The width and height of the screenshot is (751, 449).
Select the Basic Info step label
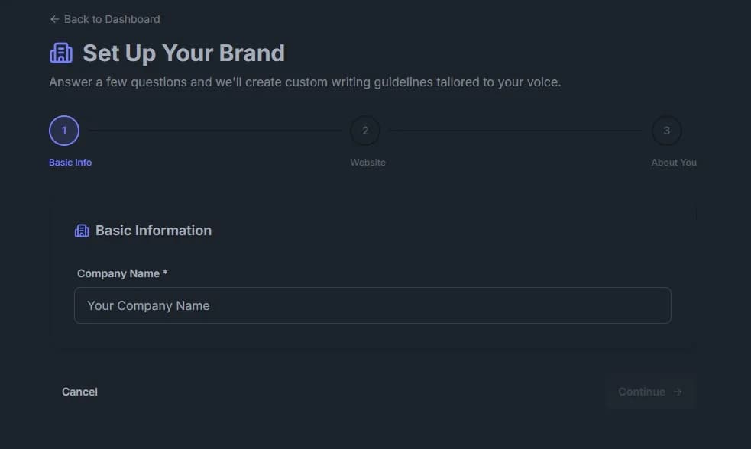click(70, 162)
